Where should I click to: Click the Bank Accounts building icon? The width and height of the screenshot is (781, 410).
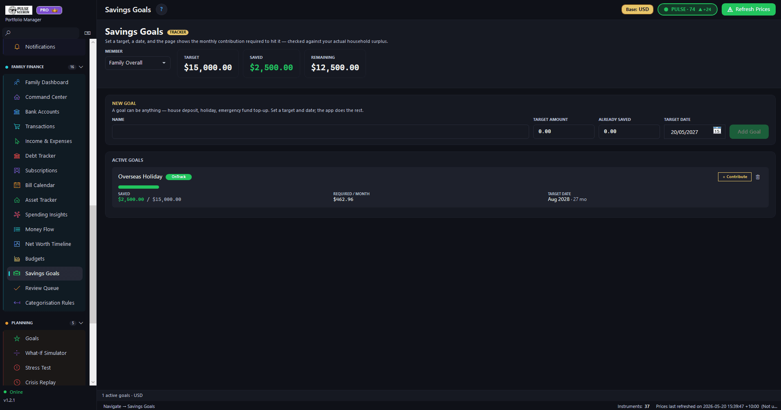[x=17, y=112]
